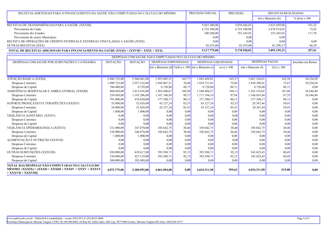Select the ATENÇÃO BÁSICA (XXXII) row label
Viewport: 327px width, 231px height.
(x=27, y=79)
